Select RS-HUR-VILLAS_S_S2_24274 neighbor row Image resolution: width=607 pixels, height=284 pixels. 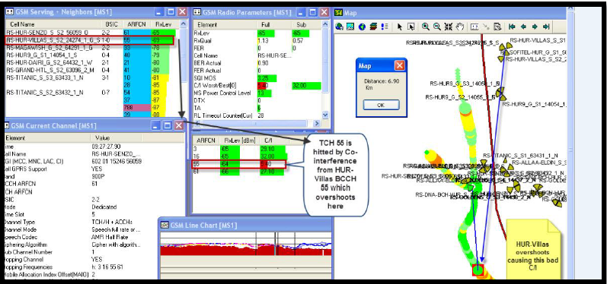(90, 40)
